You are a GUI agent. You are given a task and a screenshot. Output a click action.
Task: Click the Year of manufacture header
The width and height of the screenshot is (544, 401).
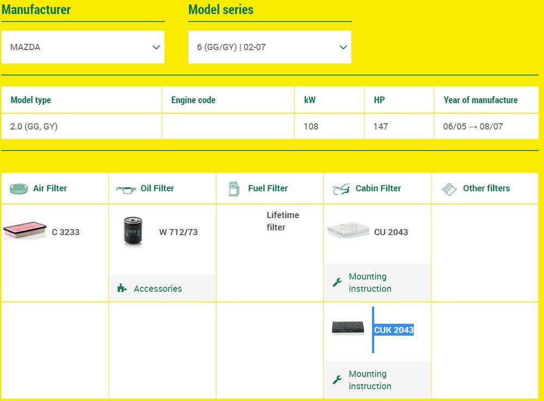[486, 100]
